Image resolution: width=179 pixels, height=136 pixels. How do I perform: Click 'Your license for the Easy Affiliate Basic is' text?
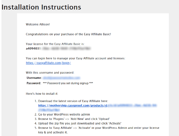[x=55, y=44]
